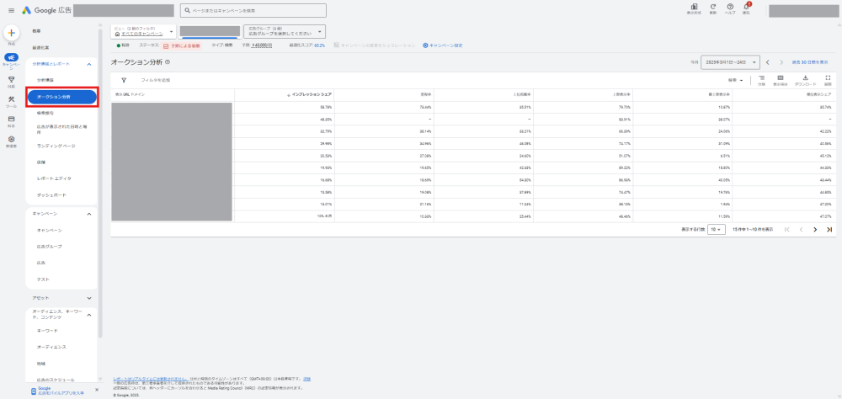The image size is (842, 399).
Task: Click the appearance (表示形式) icon in header
Action: coord(694,7)
